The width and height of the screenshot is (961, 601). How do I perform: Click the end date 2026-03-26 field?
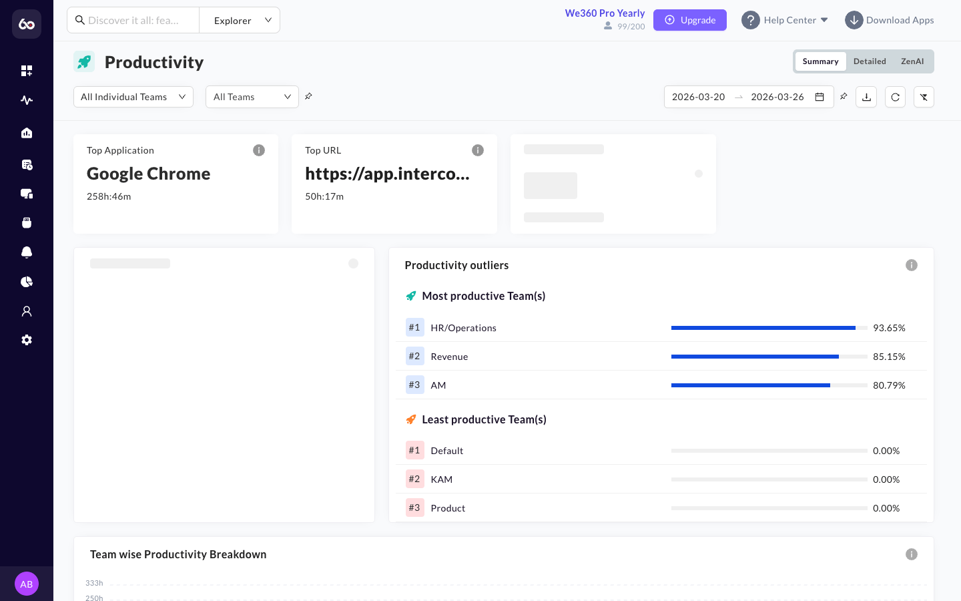pos(777,97)
